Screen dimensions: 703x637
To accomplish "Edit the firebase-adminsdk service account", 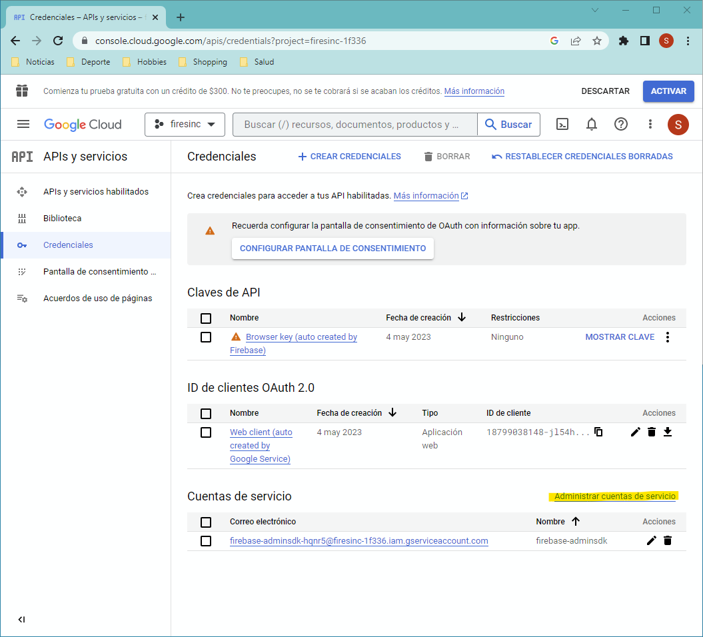I will 652,540.
